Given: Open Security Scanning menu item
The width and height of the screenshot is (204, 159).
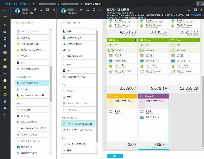Looking at the screenshot, I should pos(32,31).
